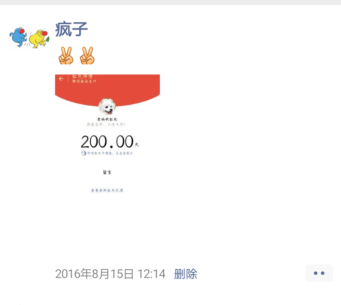The width and height of the screenshot is (341, 305).
Task: Click the 红包详情 header title
Action: tap(83, 76)
